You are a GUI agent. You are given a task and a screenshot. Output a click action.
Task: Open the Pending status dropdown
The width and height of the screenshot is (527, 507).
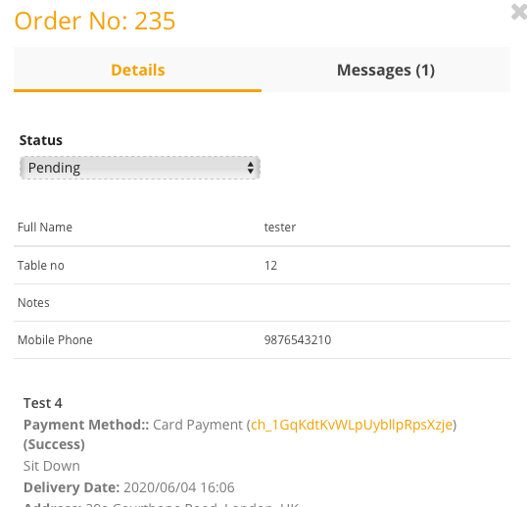pos(140,168)
